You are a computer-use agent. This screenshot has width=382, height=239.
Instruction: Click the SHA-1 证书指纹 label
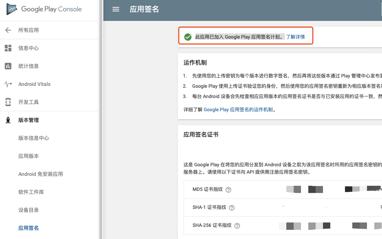(x=209, y=207)
